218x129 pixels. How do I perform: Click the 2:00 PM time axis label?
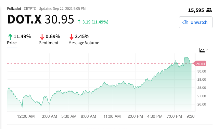pos(135,116)
